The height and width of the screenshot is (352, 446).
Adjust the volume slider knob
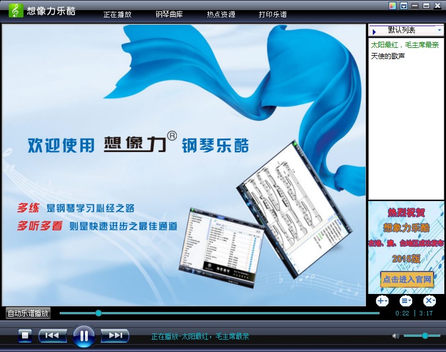click(x=425, y=336)
